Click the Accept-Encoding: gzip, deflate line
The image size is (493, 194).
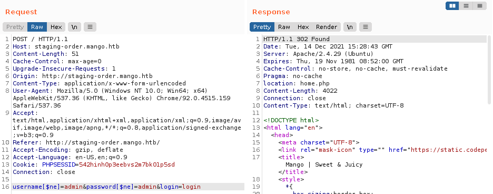click(x=67, y=150)
